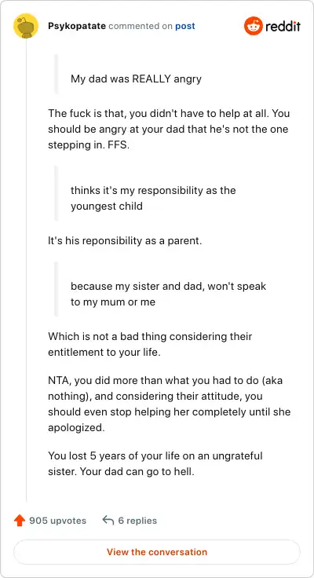Open the Reddit logo in the header

272,26
